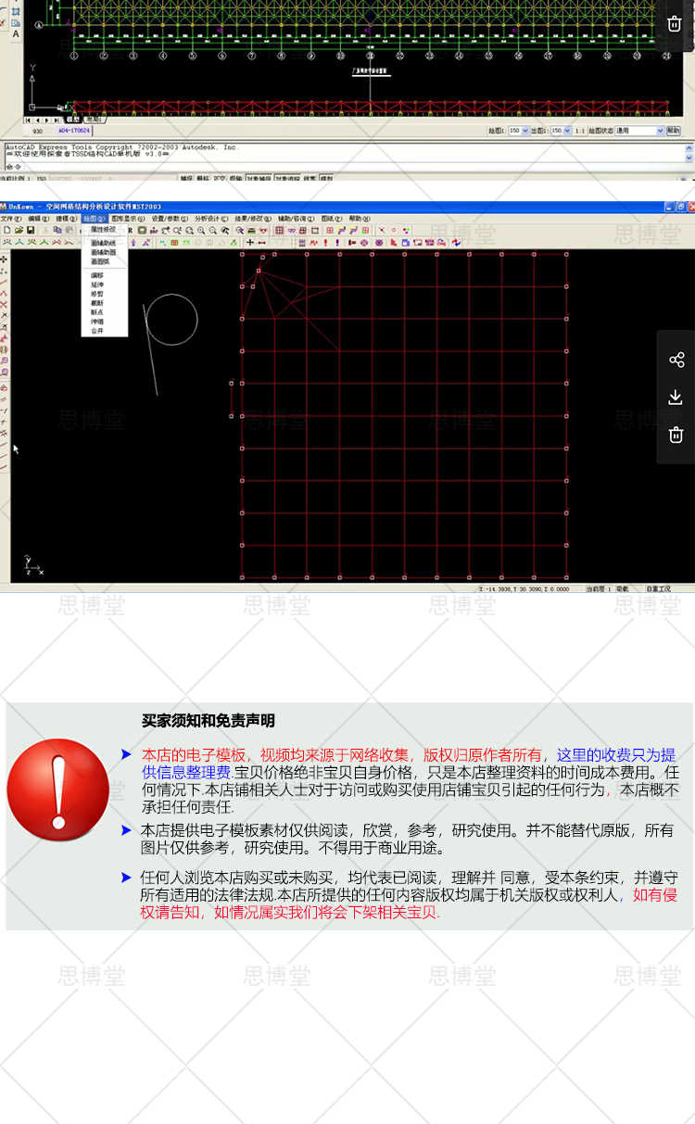Open the 图纸 menu
The image size is (695, 1124).
[x=331, y=219]
